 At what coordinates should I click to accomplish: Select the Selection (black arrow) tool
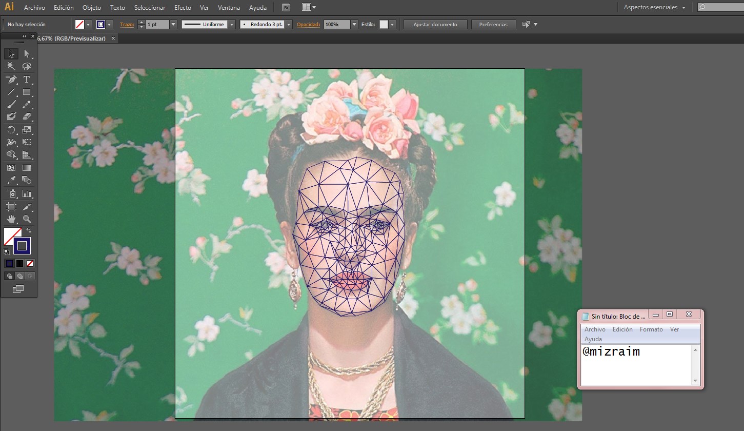coord(11,54)
